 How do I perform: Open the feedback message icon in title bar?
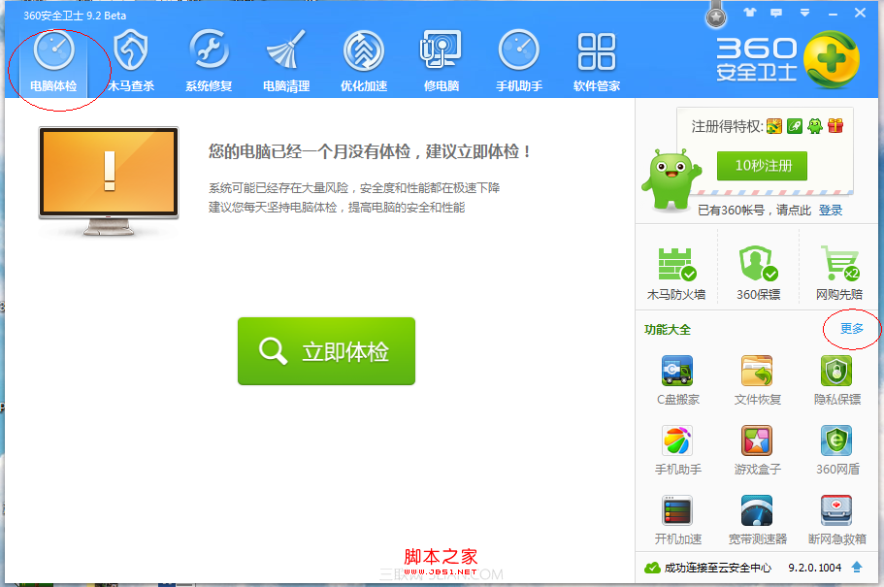click(776, 13)
